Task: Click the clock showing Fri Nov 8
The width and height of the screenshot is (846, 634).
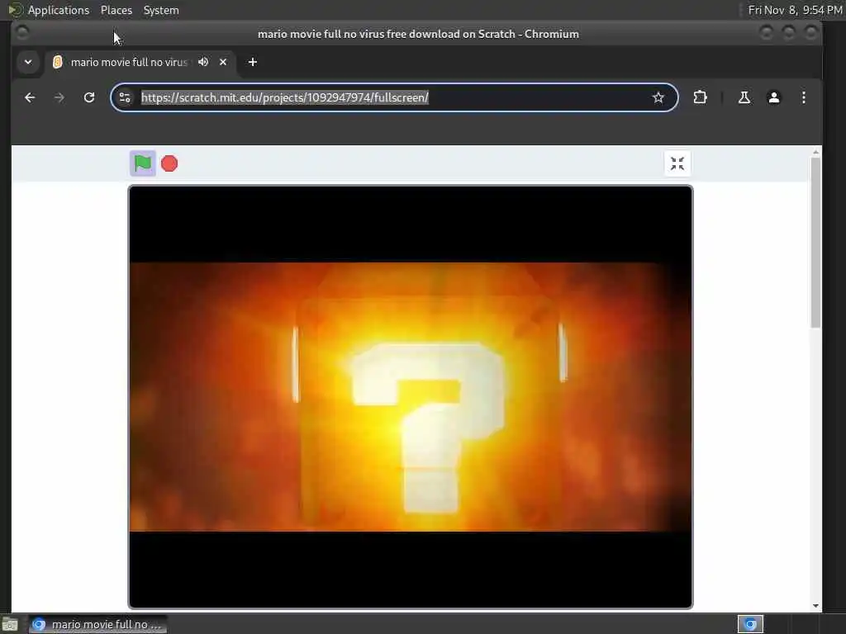Action: coord(795,10)
